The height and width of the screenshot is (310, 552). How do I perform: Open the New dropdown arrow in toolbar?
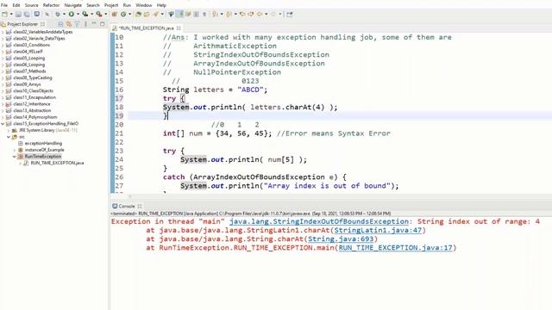click(11, 14)
